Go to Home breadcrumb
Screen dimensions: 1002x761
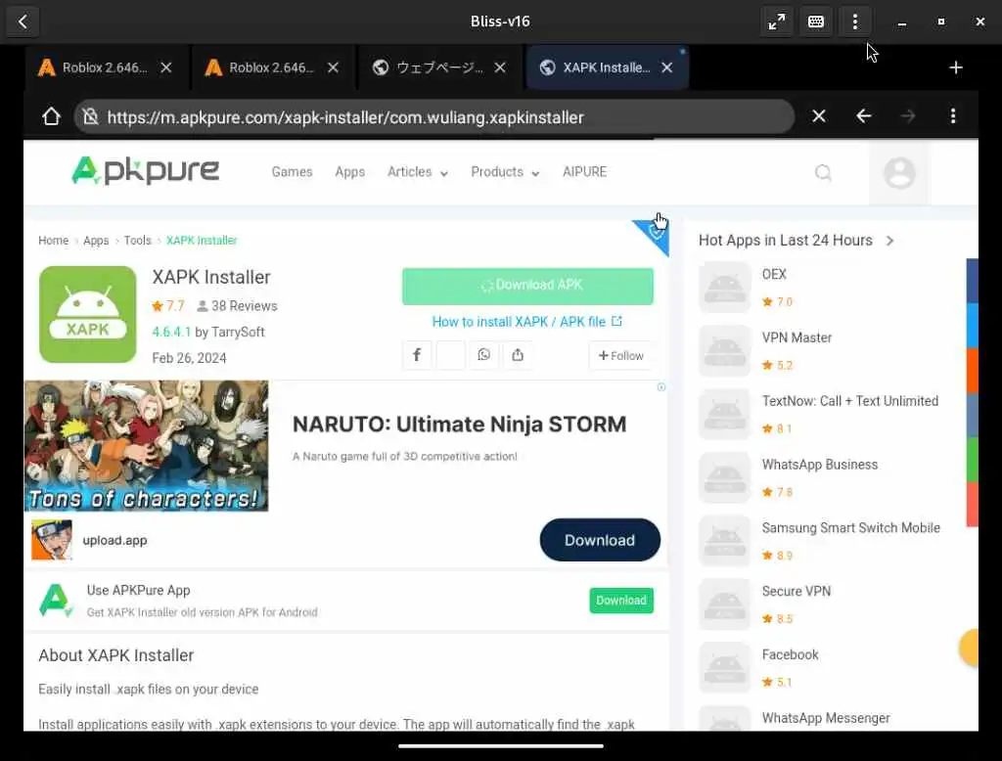click(x=53, y=241)
